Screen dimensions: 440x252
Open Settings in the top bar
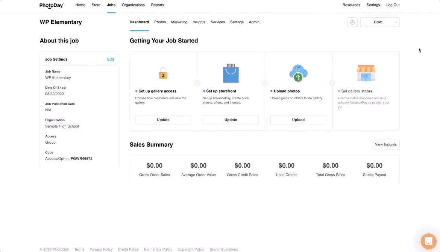(373, 5)
